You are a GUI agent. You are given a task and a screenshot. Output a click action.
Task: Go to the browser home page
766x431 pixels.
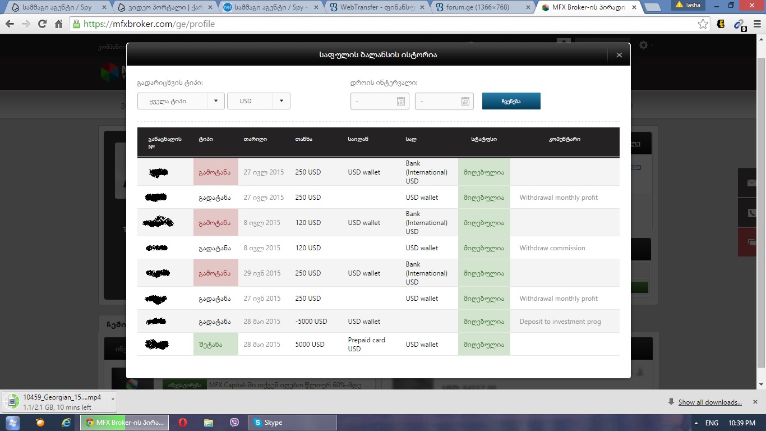coord(58,24)
